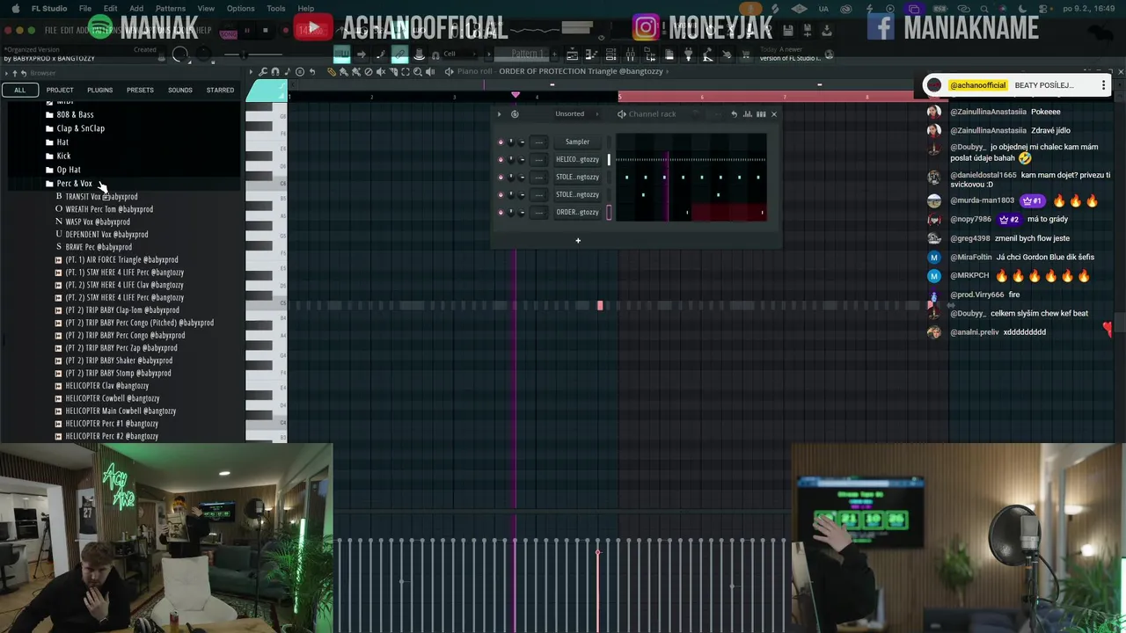
Task: Select the Mute tool in piano roll
Action: click(380, 71)
